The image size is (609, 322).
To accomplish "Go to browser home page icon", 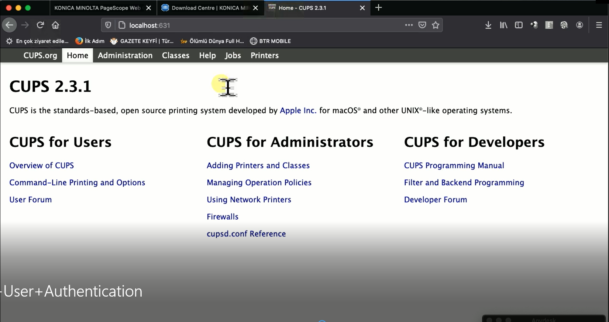I will pyautogui.click(x=55, y=25).
